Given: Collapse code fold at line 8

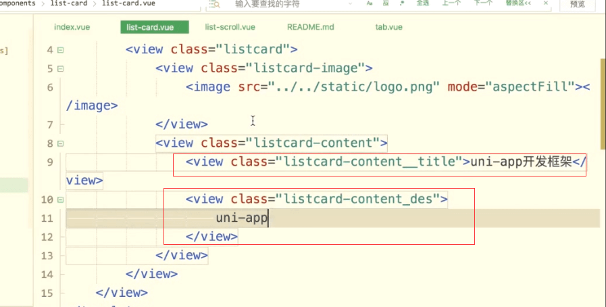Looking at the screenshot, I should click(x=60, y=143).
